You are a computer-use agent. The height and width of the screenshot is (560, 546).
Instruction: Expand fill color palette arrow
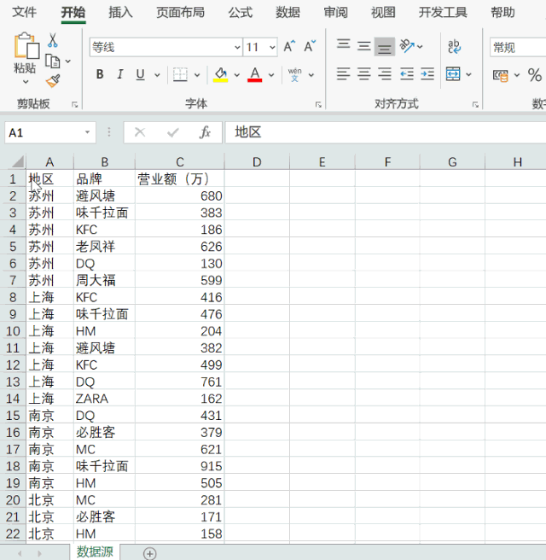point(236,75)
